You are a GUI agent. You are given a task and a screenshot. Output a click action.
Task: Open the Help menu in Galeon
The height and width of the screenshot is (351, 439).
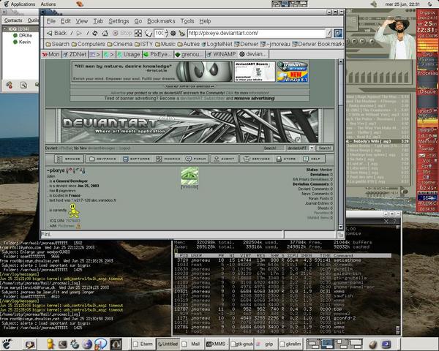coord(205,21)
